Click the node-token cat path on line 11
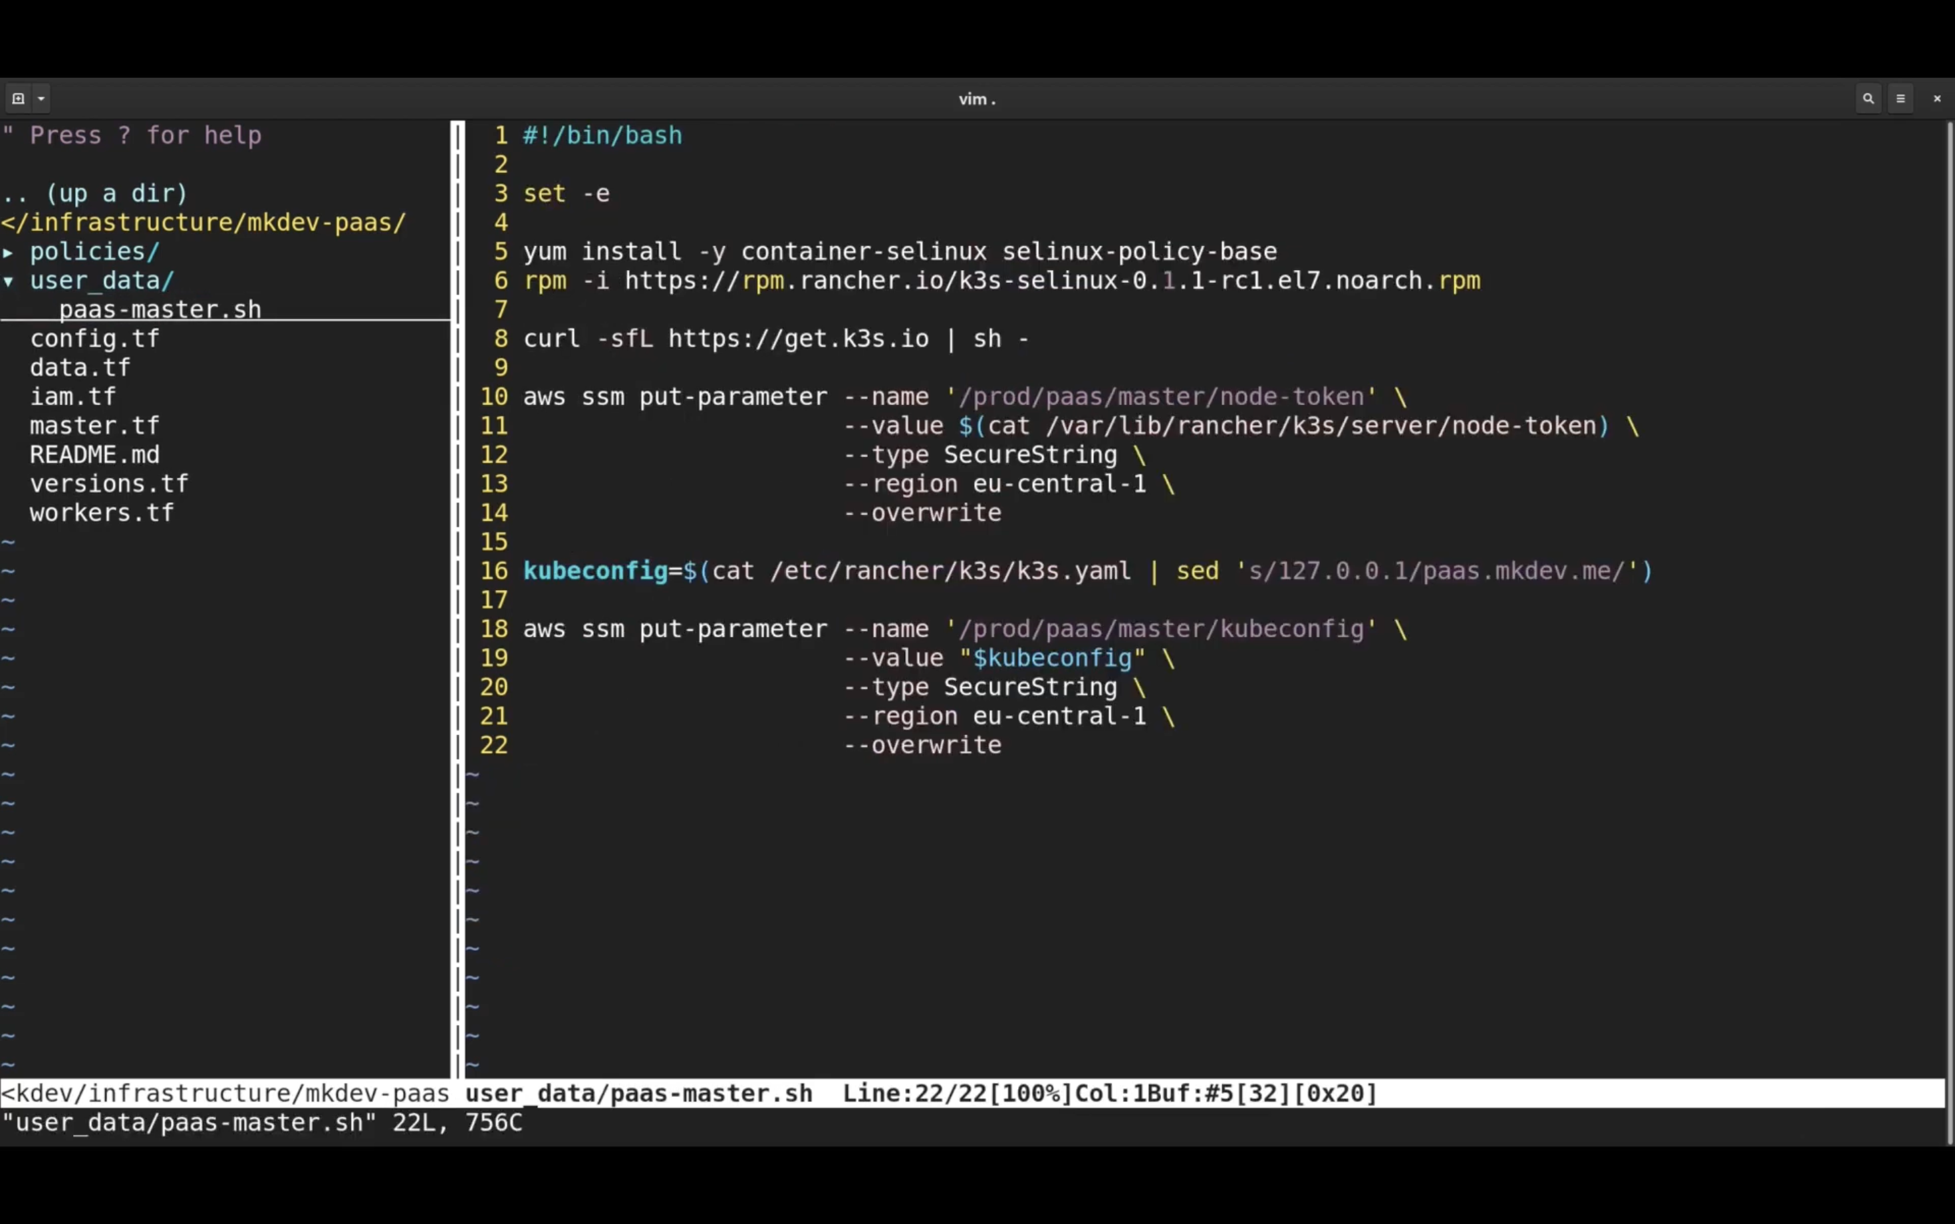 click(x=1321, y=426)
